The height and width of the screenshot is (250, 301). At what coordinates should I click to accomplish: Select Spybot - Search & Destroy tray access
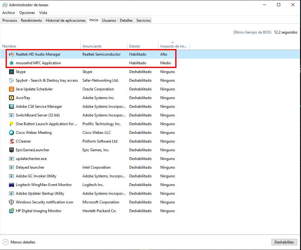tap(47, 80)
